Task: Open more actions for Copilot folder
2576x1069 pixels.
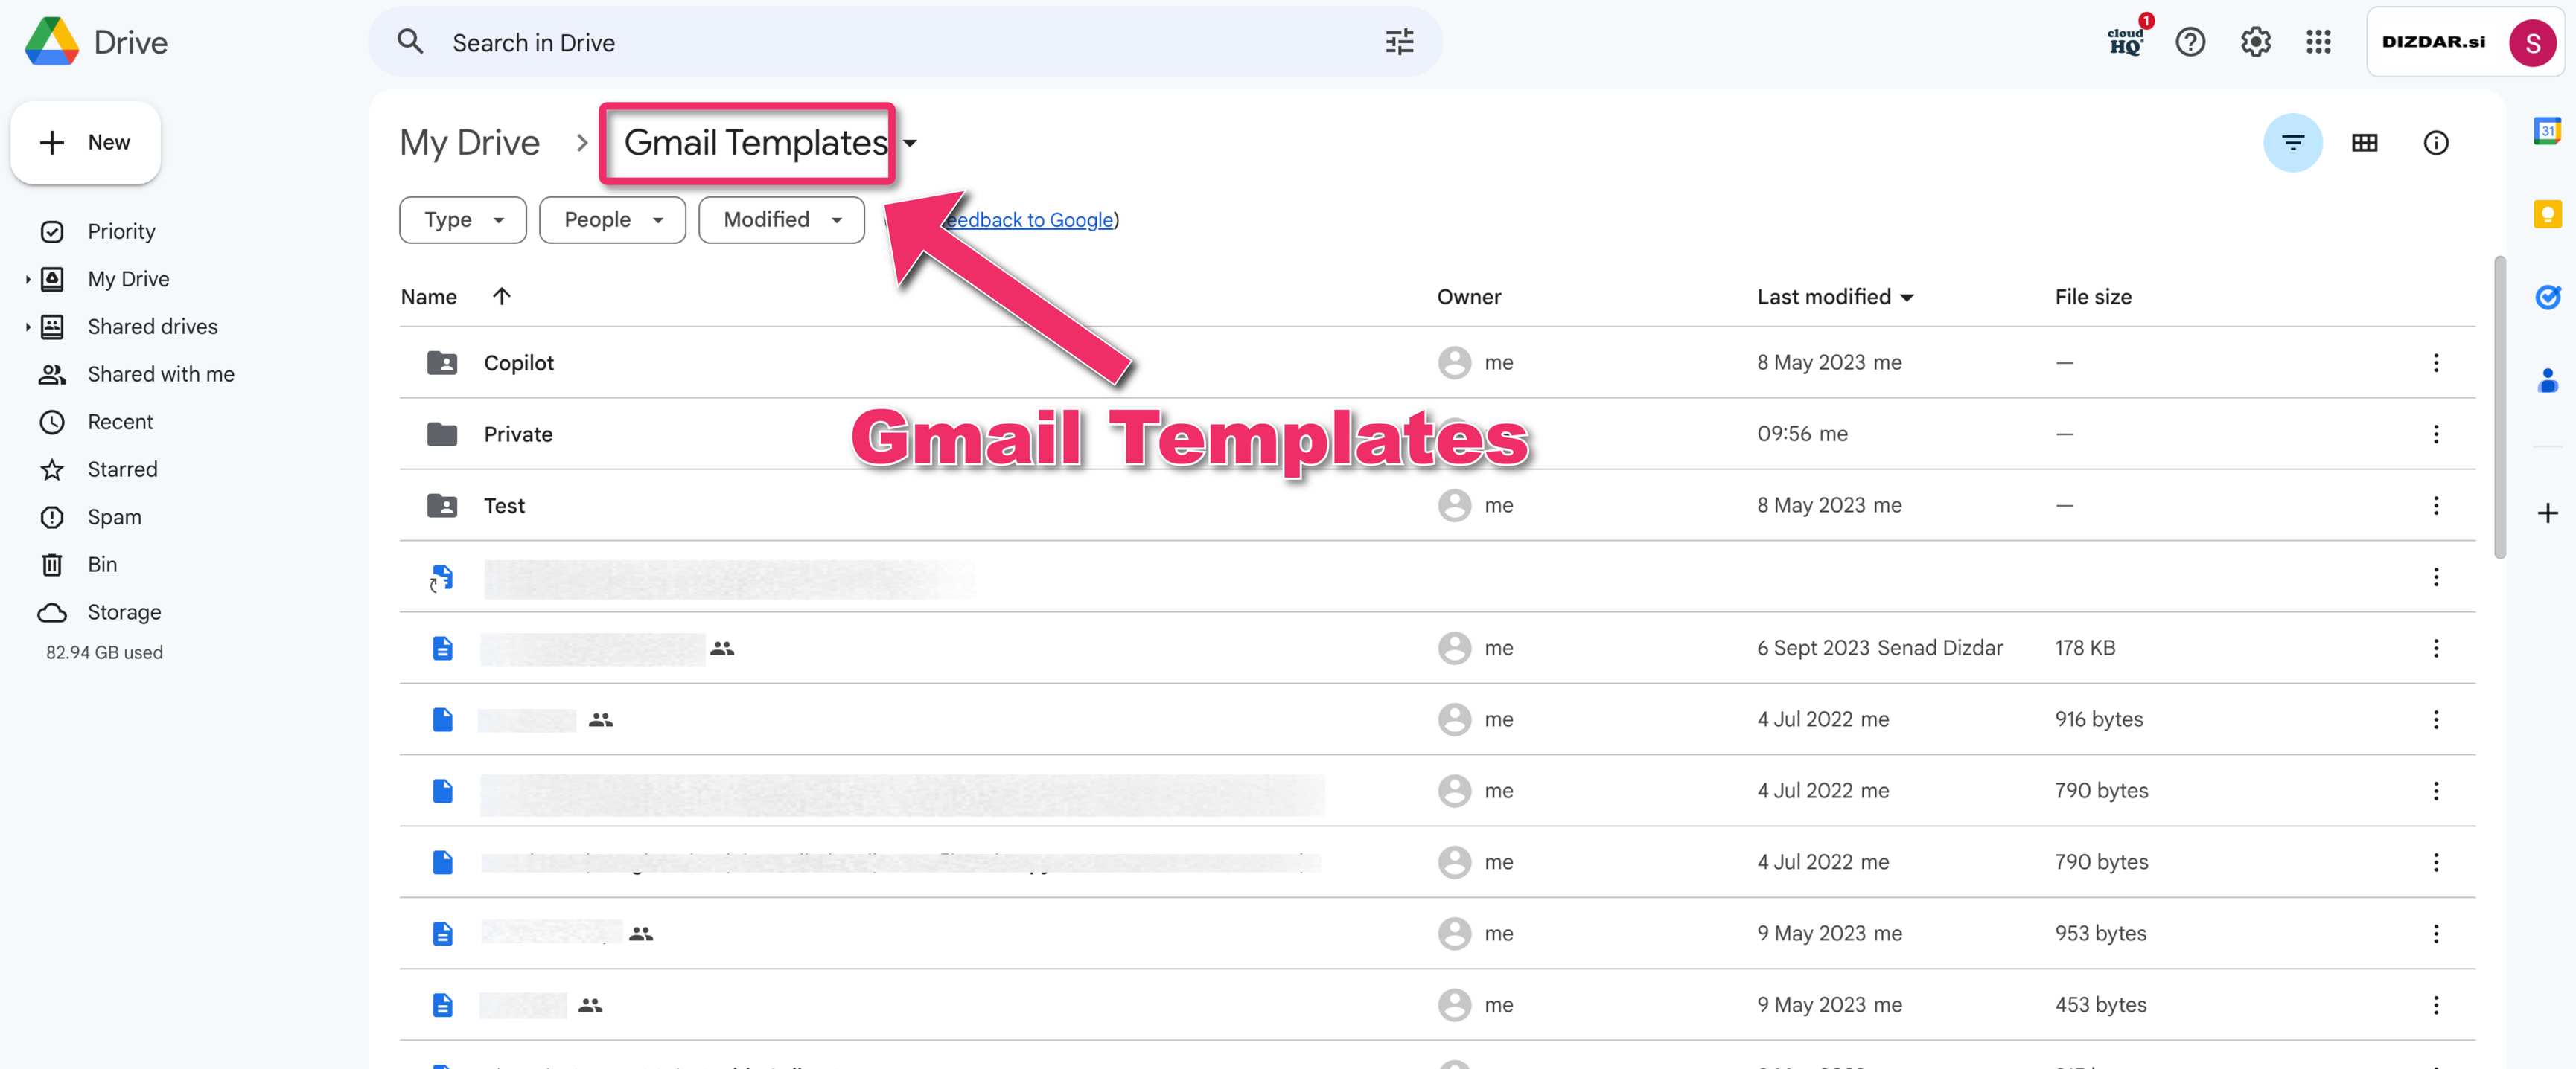Action: (x=2436, y=363)
